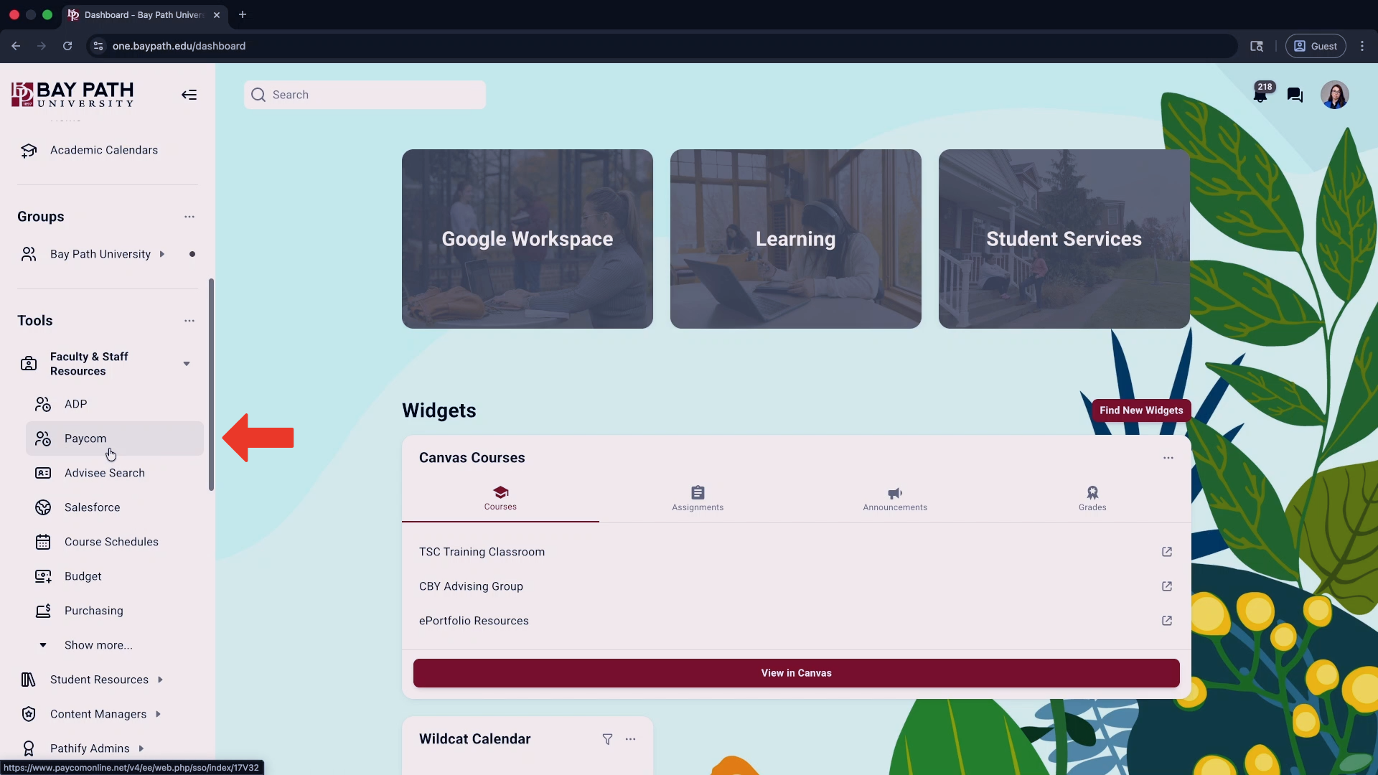Screen dimensions: 1378x775
Task: Collapse Faculty & Staff Resources section
Action: tap(187, 364)
